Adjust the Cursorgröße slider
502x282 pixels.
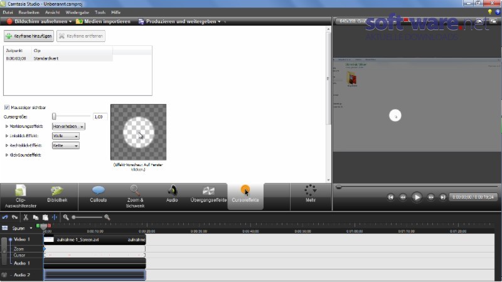[x=54, y=117]
